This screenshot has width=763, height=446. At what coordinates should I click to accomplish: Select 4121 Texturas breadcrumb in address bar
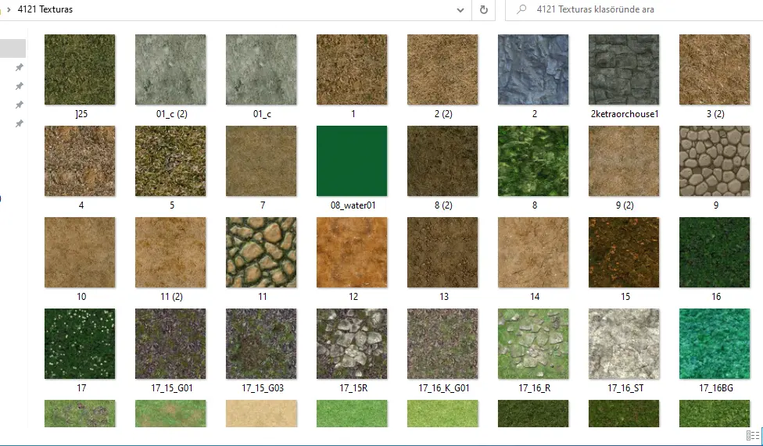pos(45,9)
